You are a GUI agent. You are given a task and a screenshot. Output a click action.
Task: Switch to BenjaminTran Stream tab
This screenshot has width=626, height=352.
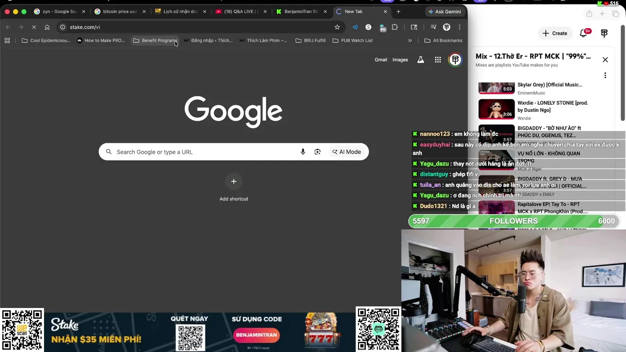pos(301,11)
